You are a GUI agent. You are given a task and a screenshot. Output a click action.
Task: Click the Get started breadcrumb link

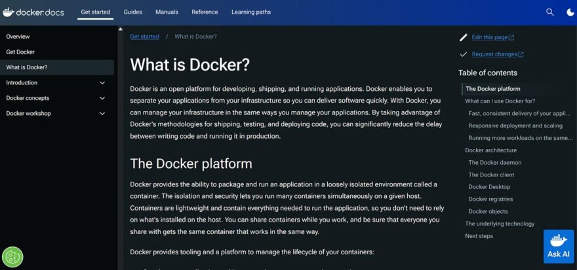coord(144,37)
